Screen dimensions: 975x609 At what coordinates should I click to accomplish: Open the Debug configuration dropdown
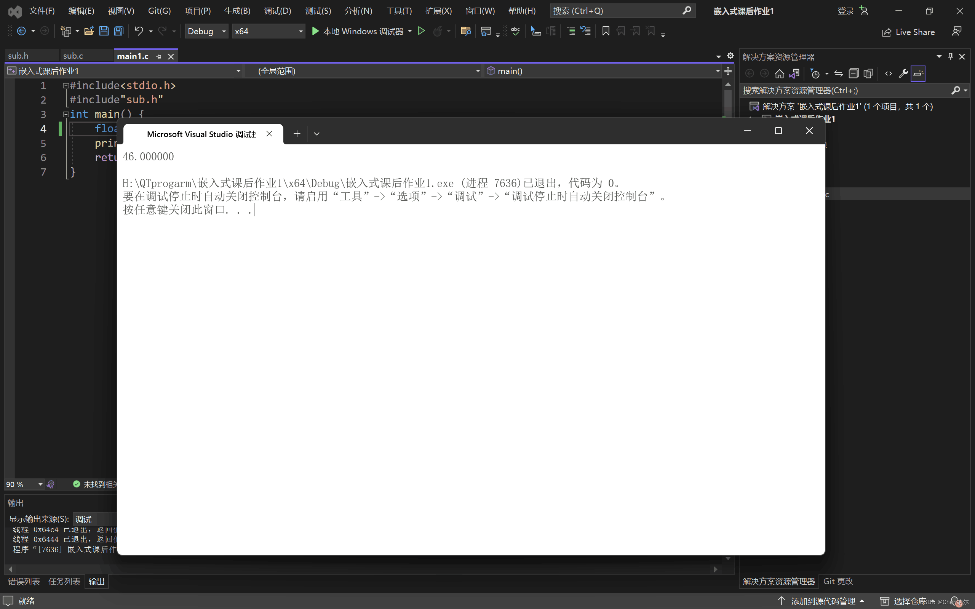[206, 31]
